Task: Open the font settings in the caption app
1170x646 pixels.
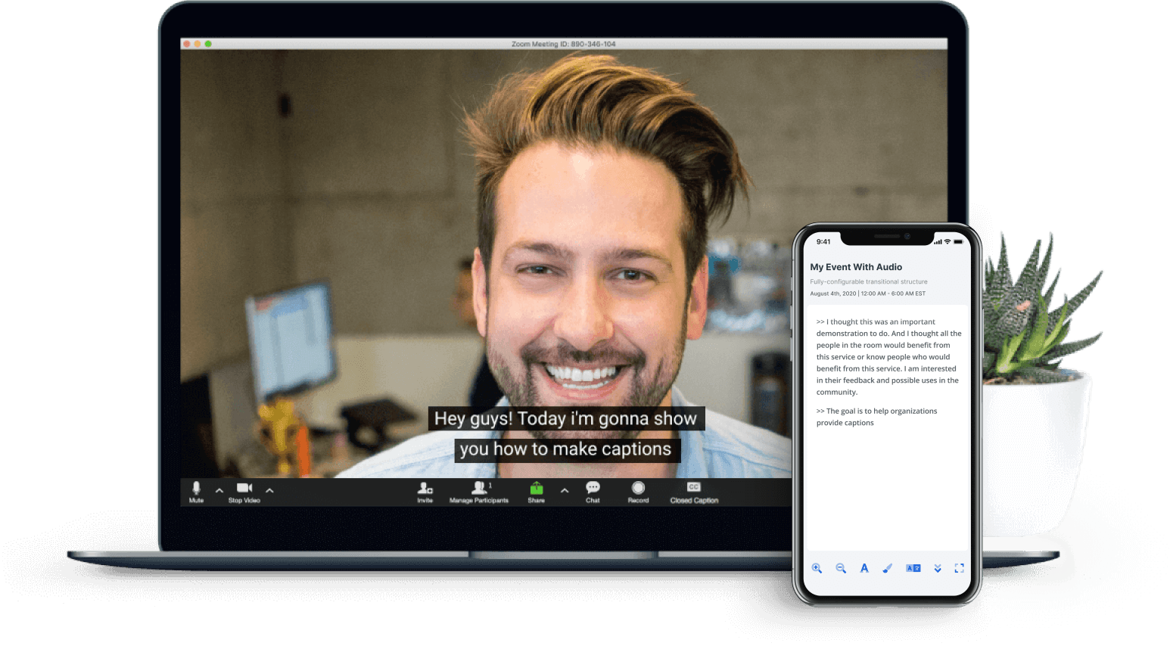Action: coord(864,568)
